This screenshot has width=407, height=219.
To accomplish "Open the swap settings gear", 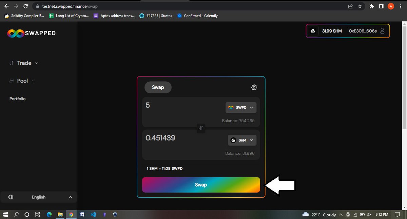I will click(254, 87).
